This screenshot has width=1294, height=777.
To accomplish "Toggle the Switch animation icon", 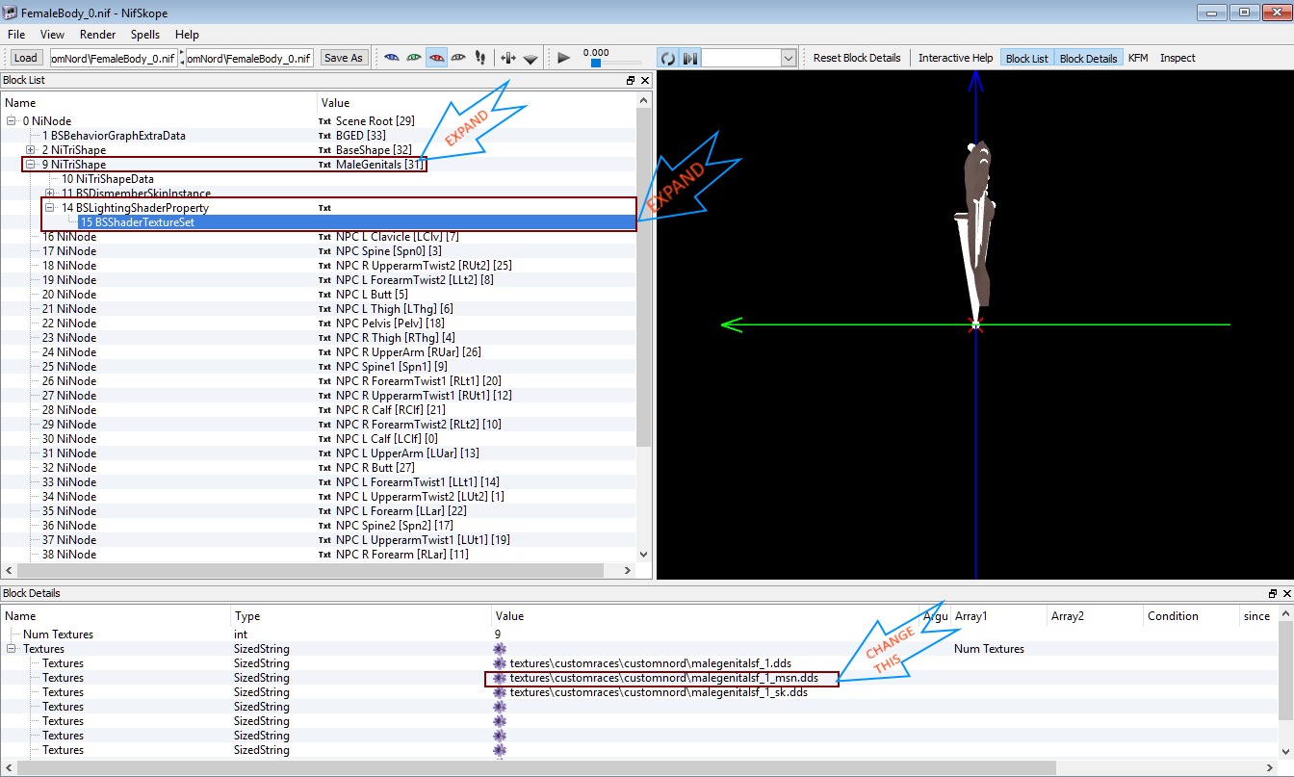I will [x=690, y=58].
